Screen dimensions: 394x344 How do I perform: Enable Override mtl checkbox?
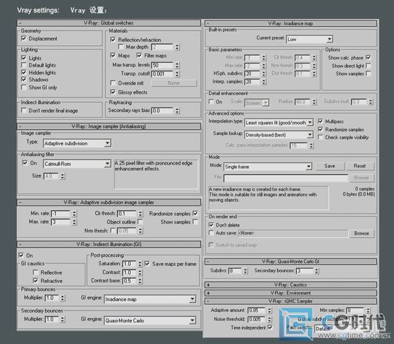[113, 83]
